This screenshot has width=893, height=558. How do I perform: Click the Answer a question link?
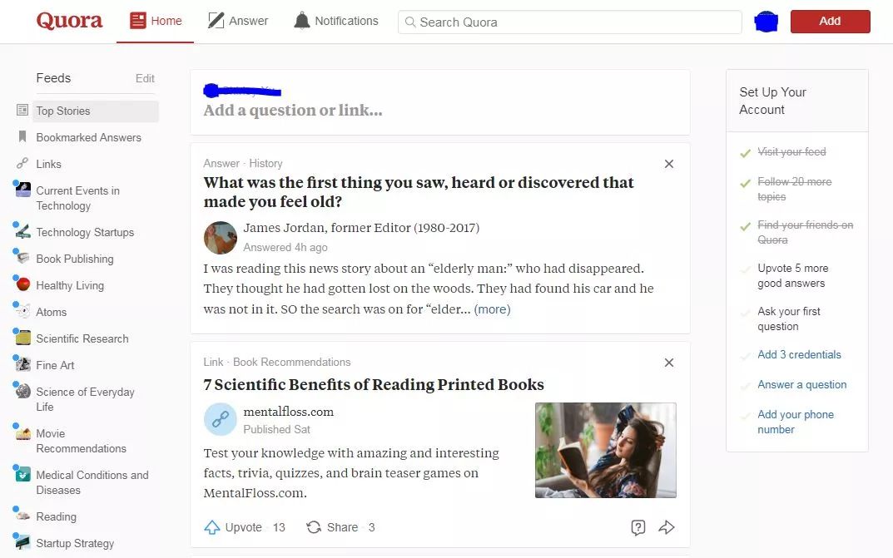pos(802,384)
